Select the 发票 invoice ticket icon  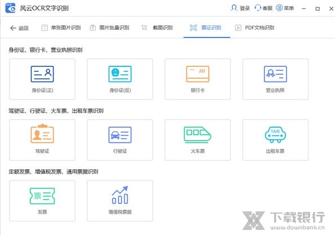[42, 196]
